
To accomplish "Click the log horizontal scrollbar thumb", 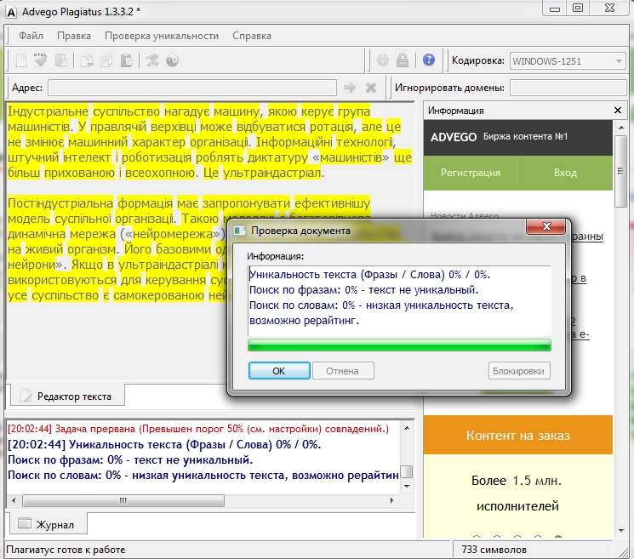I will (x=123, y=500).
